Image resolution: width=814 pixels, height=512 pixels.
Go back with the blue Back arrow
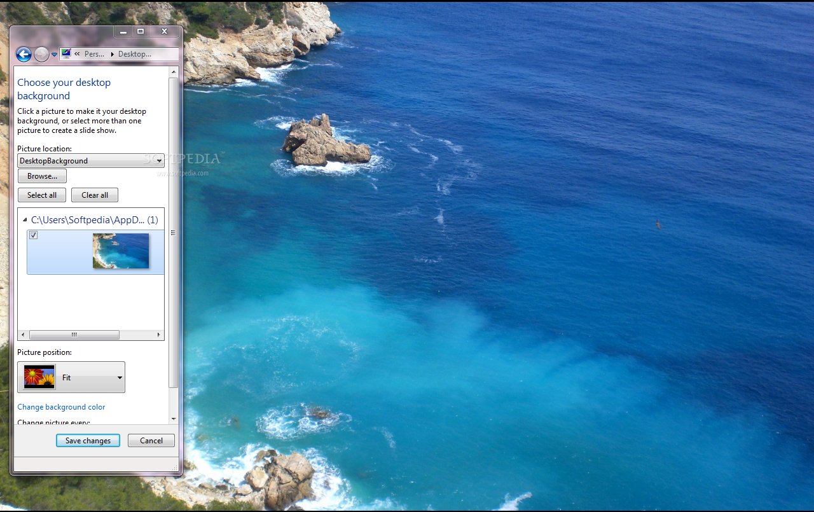click(24, 55)
